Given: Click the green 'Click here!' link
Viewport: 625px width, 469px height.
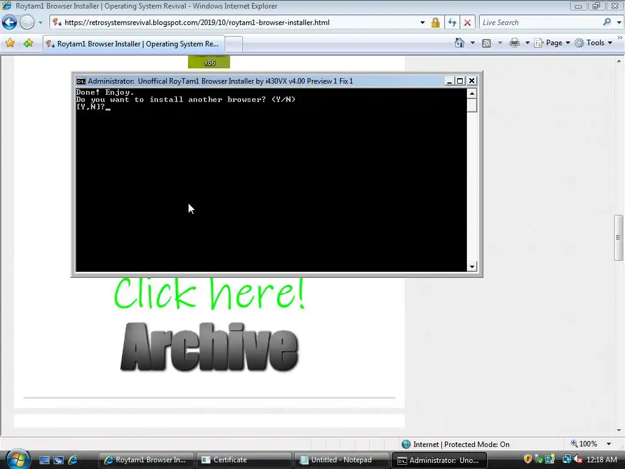Looking at the screenshot, I should point(210,293).
